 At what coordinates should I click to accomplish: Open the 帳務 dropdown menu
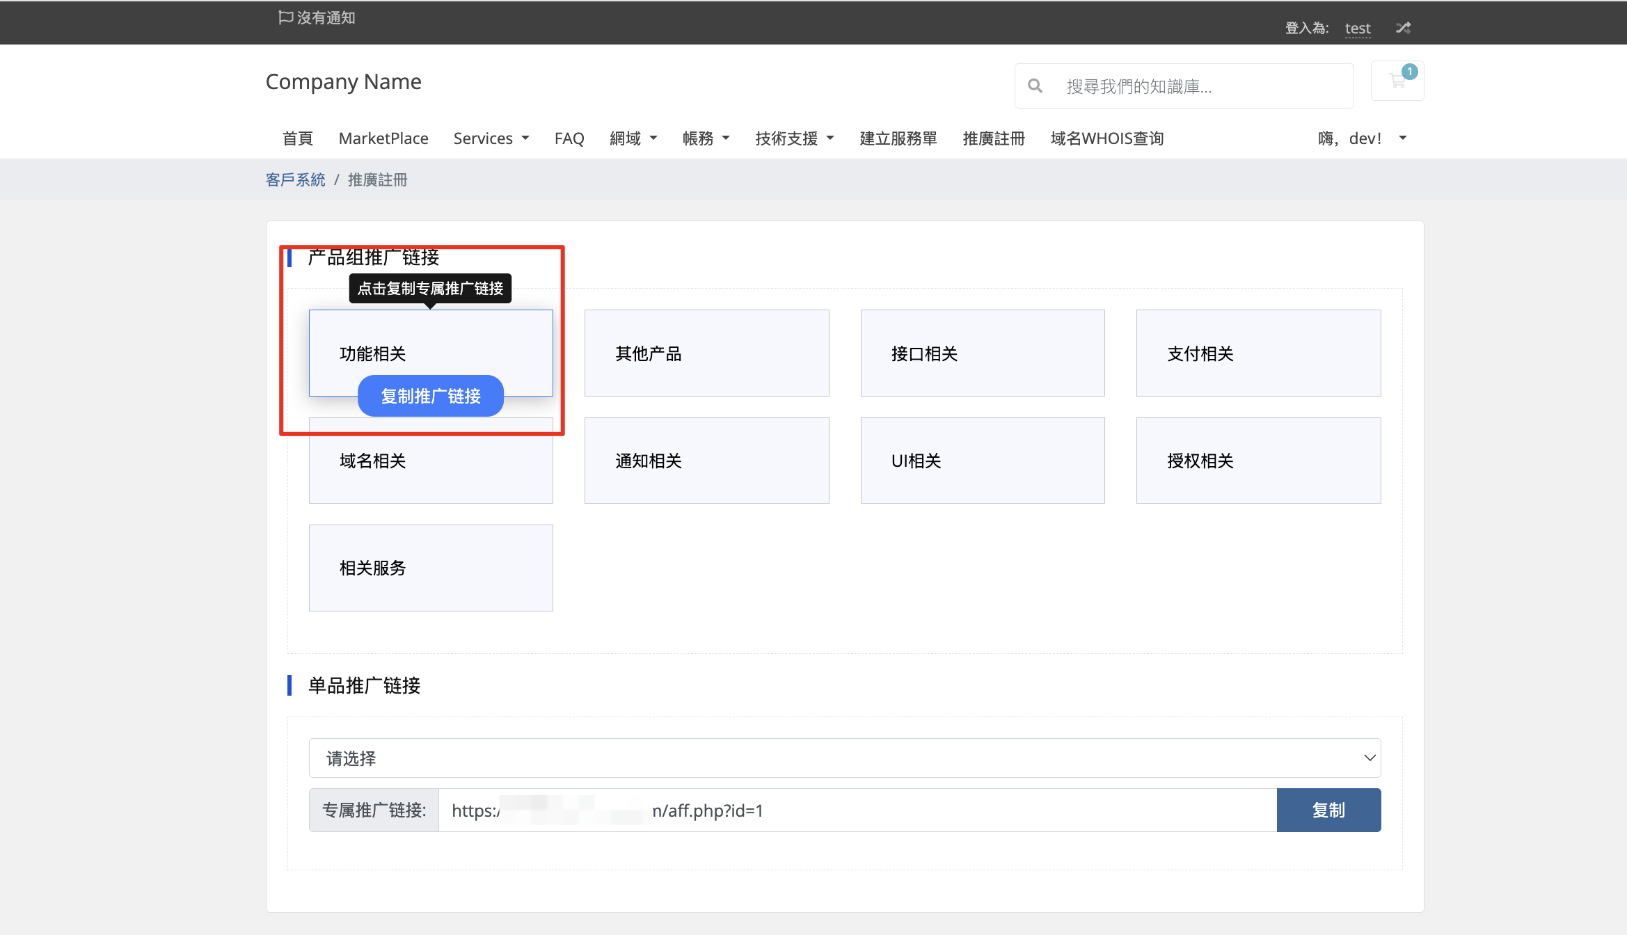point(706,138)
